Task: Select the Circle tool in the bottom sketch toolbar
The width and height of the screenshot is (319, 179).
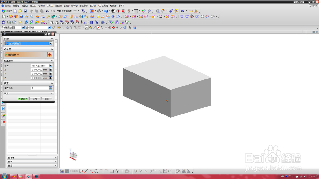Action: coord(96,171)
